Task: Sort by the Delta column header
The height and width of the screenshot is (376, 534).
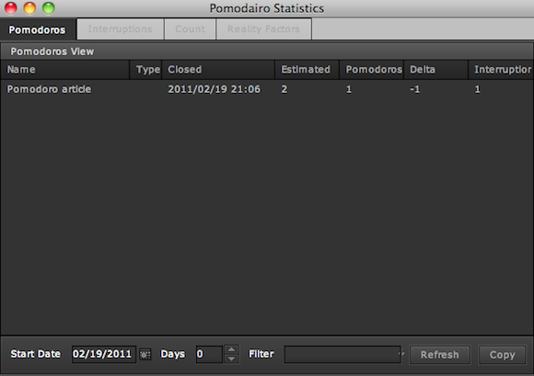Action: coord(435,70)
